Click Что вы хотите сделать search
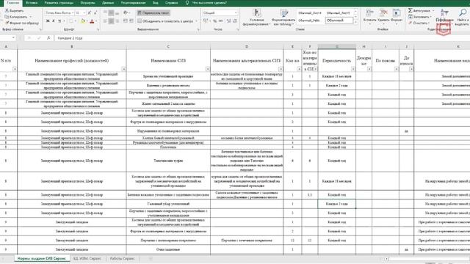470x264 pixels. pyautogui.click(x=209, y=3)
